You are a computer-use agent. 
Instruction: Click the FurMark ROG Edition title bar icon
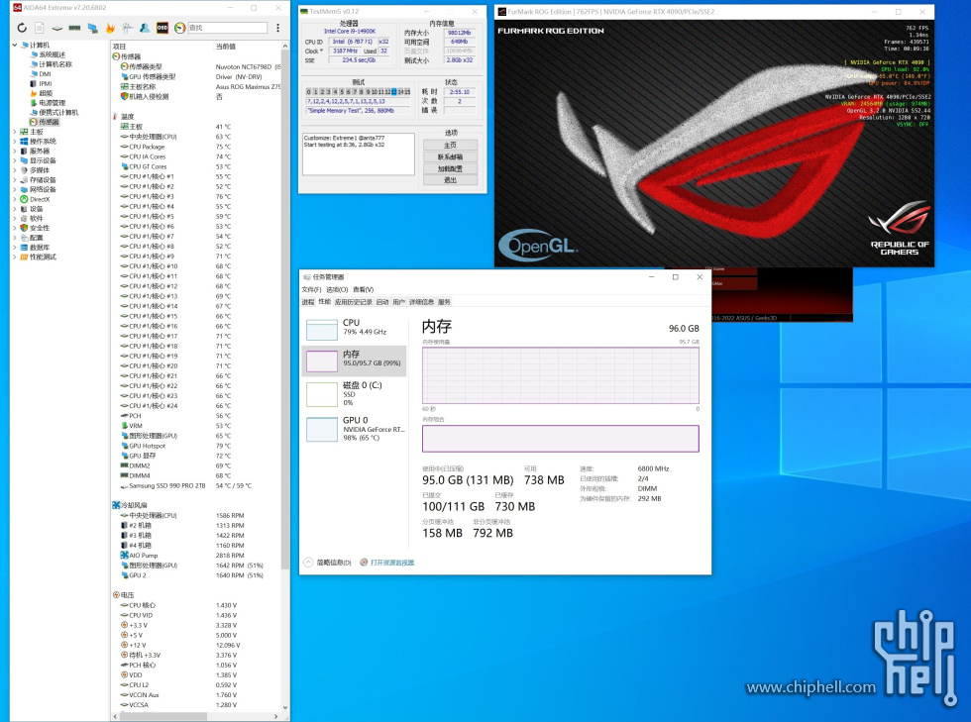click(x=501, y=12)
